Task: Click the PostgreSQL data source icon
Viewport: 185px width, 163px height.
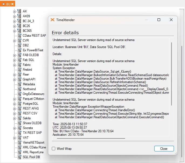Action: [20, 104]
